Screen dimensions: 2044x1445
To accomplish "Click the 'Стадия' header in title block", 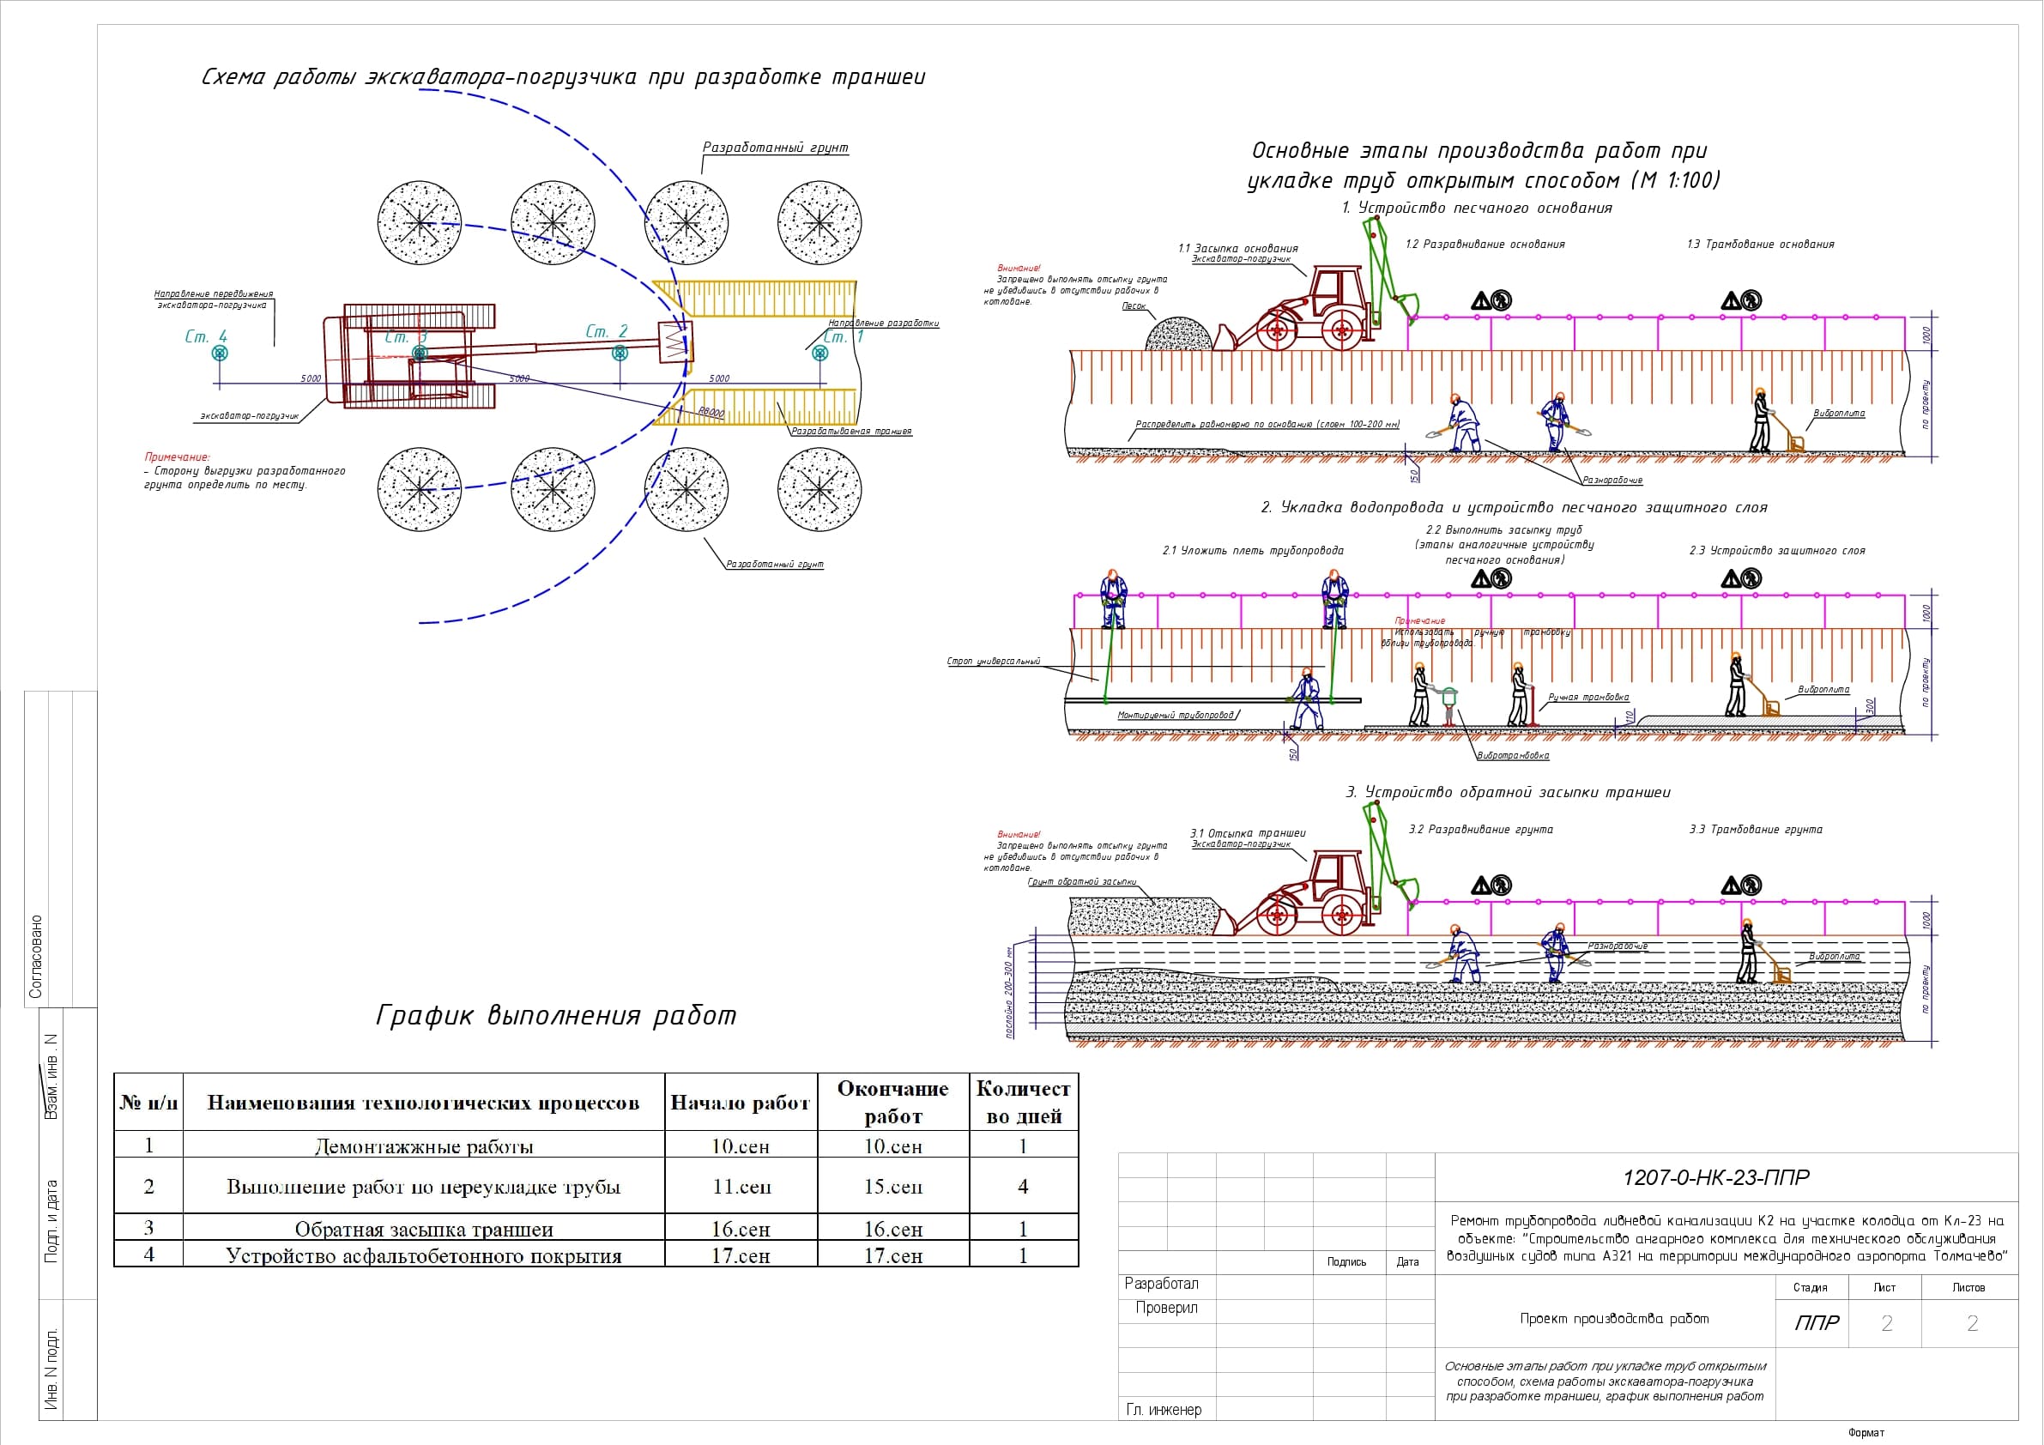I will (1810, 1287).
